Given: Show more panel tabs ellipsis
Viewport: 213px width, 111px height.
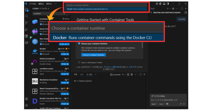Looking at the screenshot, I should (96, 75).
